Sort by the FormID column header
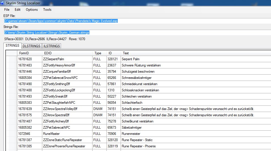The height and width of the screenshot is (151, 271). [29, 53]
